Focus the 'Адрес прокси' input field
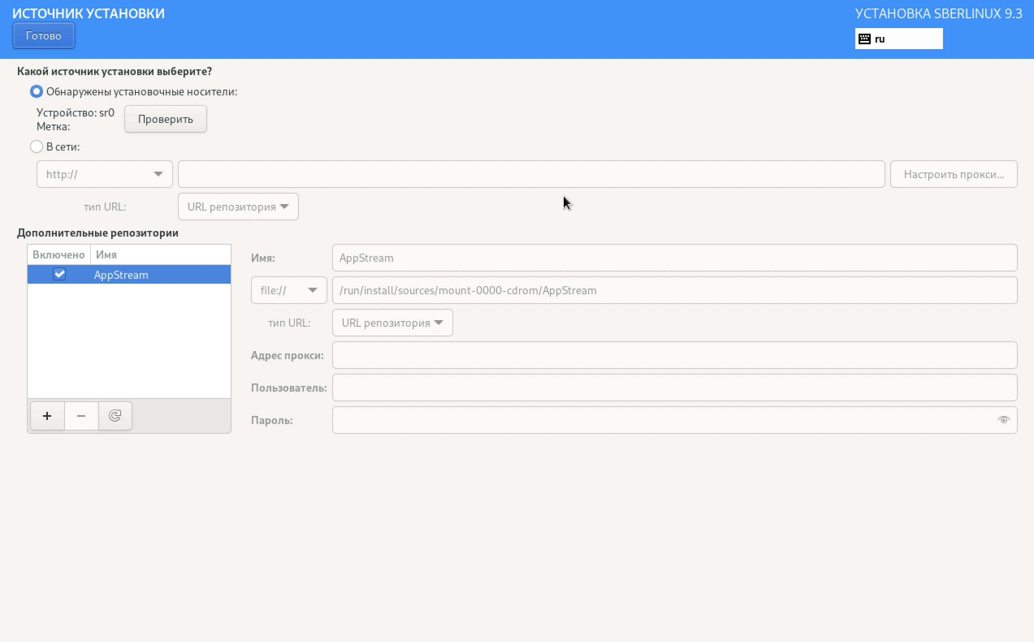 point(674,355)
